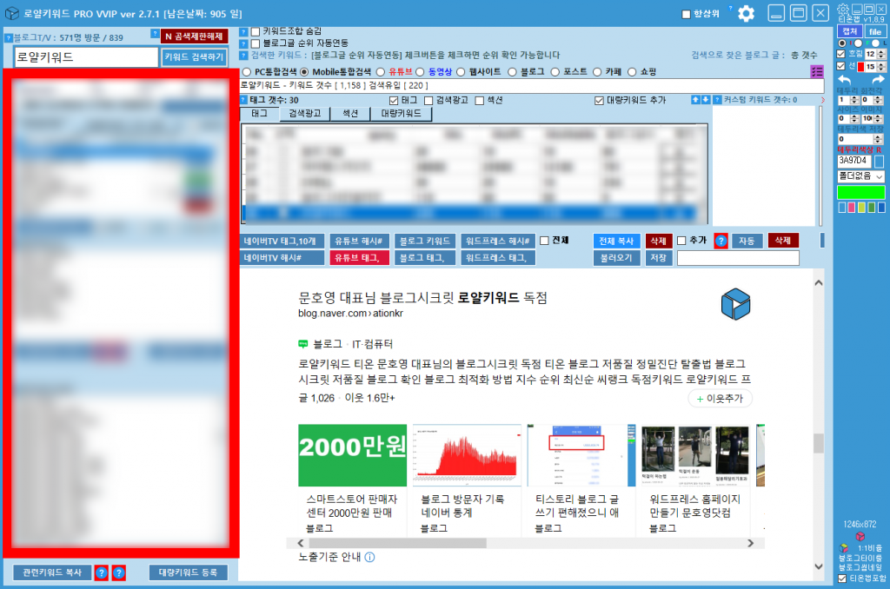
Task: Increase the 선 line width spinner
Action: coord(881,64)
